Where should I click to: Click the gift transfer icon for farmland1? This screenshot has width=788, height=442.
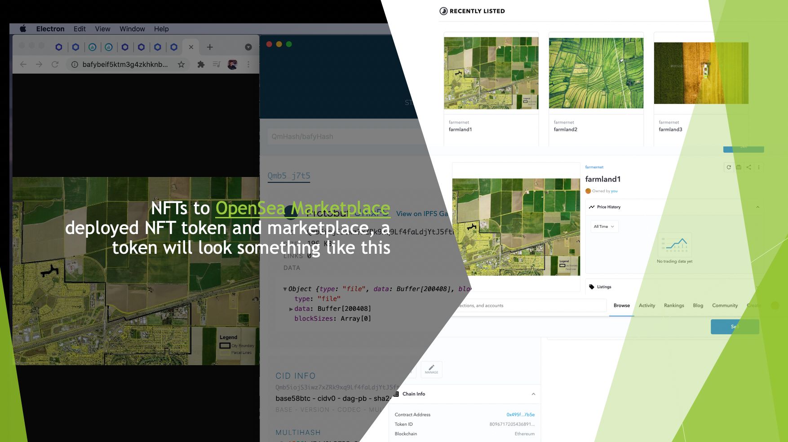(x=739, y=167)
